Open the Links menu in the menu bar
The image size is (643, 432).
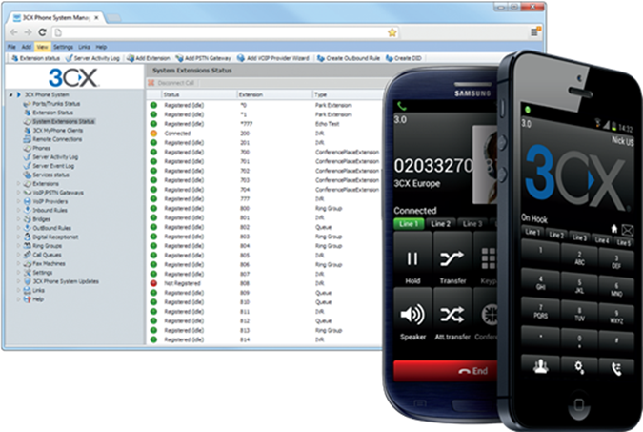pyautogui.click(x=84, y=47)
